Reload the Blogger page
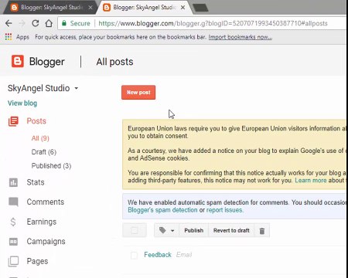The image size is (348, 278). pos(36,23)
